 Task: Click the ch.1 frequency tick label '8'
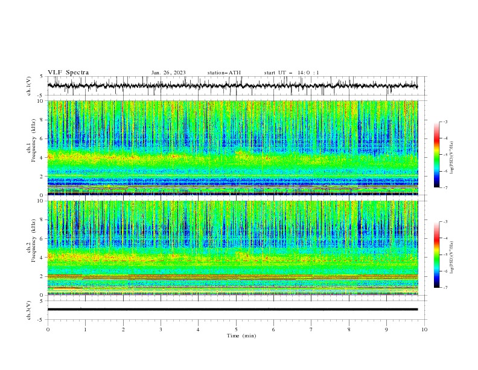pos(42,120)
